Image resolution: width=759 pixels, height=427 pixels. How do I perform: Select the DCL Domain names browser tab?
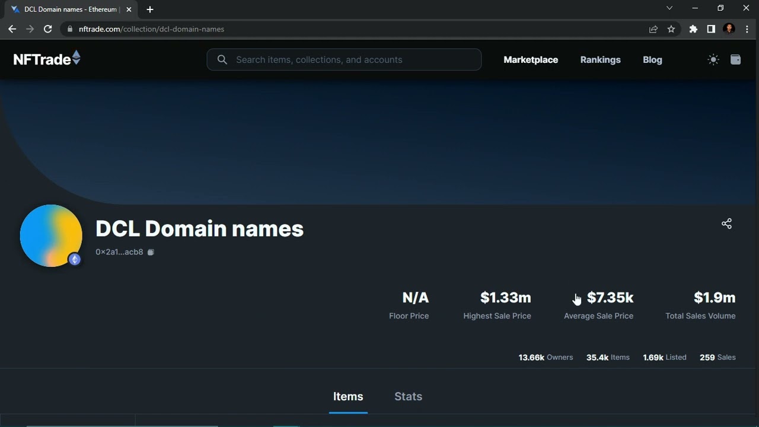71,9
